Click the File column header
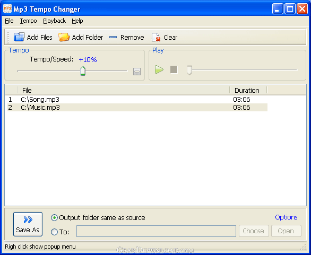The width and height of the screenshot is (311, 255). (123, 90)
